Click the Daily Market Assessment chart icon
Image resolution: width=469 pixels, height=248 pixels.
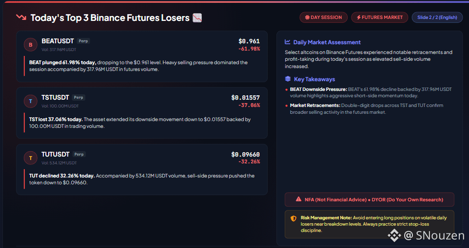pos(288,42)
